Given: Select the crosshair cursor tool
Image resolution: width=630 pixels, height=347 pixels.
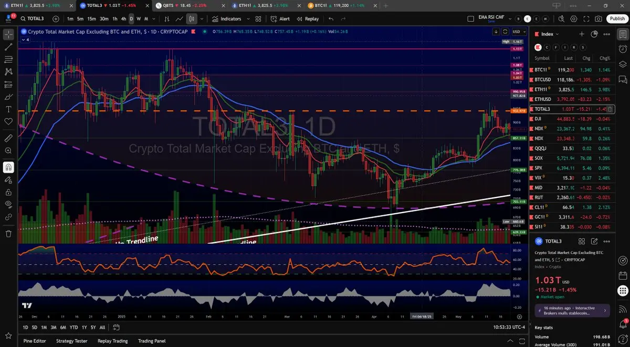Looking at the screenshot, I should [8, 34].
